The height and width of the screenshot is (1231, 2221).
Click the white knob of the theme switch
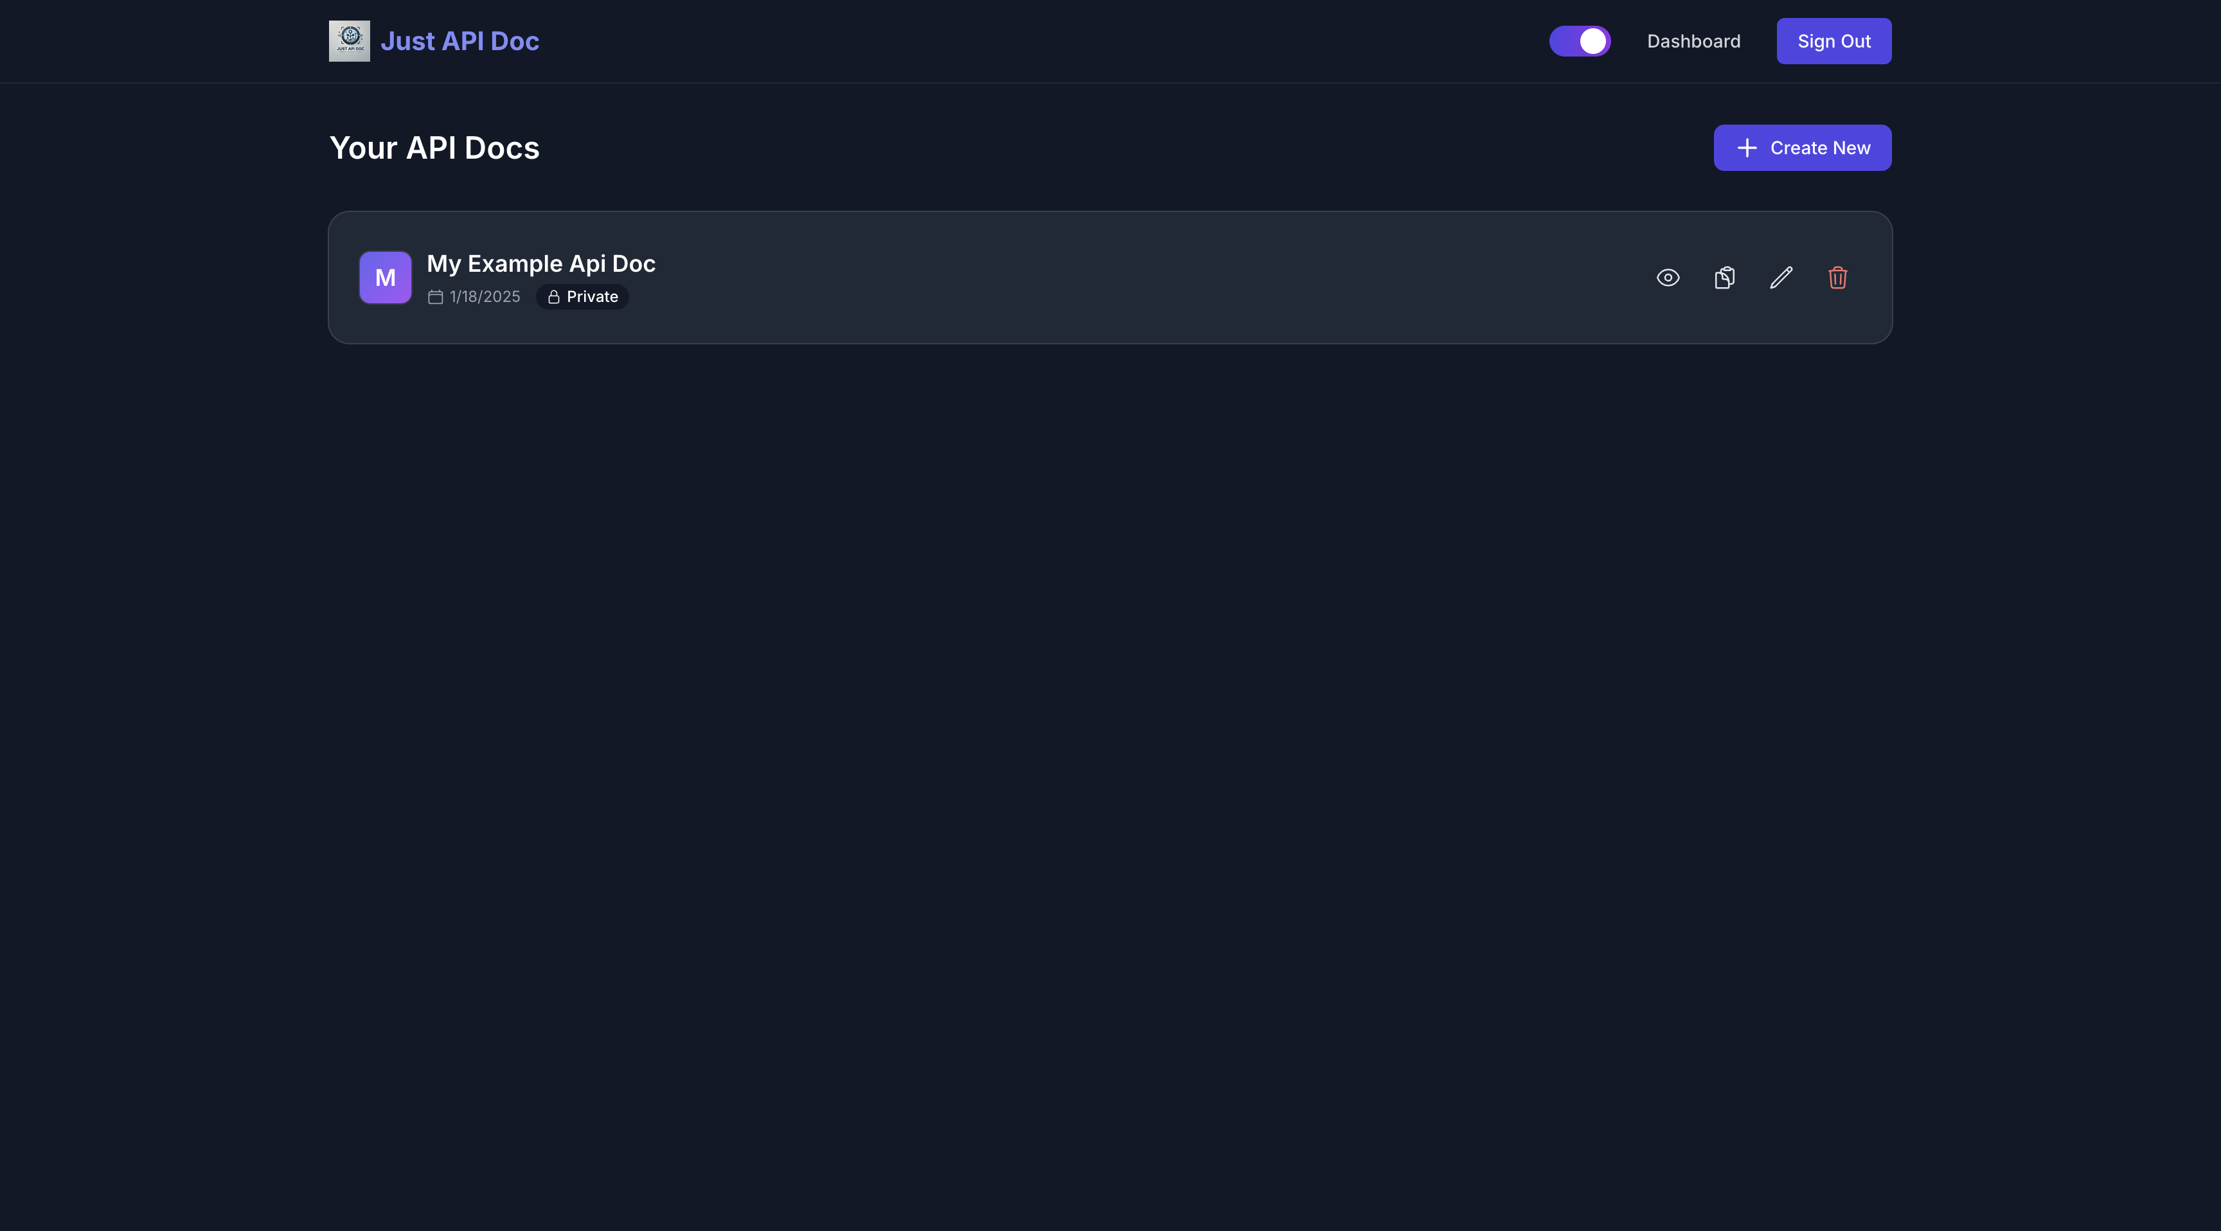tap(1592, 41)
